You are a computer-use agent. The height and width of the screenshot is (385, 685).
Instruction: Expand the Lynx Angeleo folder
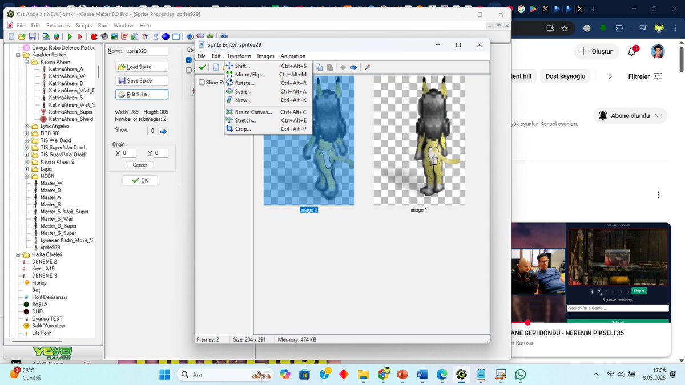point(27,126)
